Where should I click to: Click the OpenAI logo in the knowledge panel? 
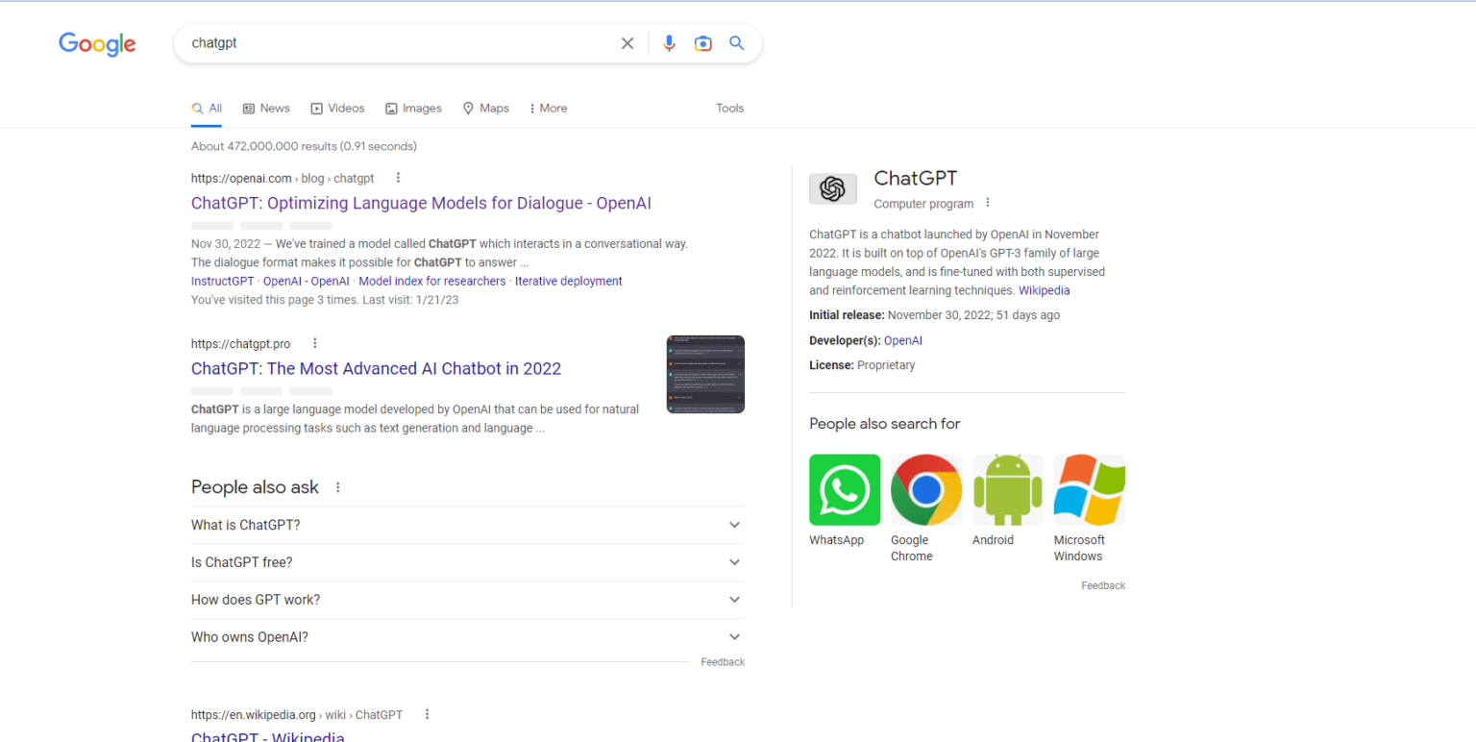coord(832,188)
